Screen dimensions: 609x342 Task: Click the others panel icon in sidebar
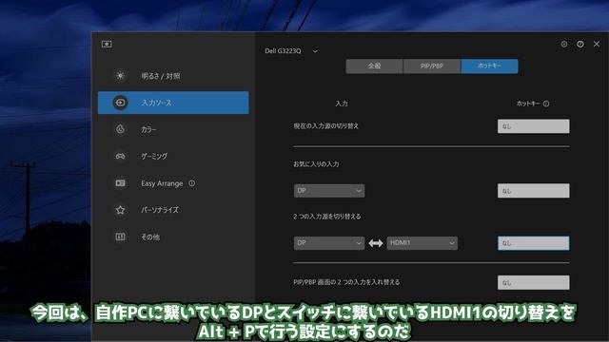coord(121,237)
